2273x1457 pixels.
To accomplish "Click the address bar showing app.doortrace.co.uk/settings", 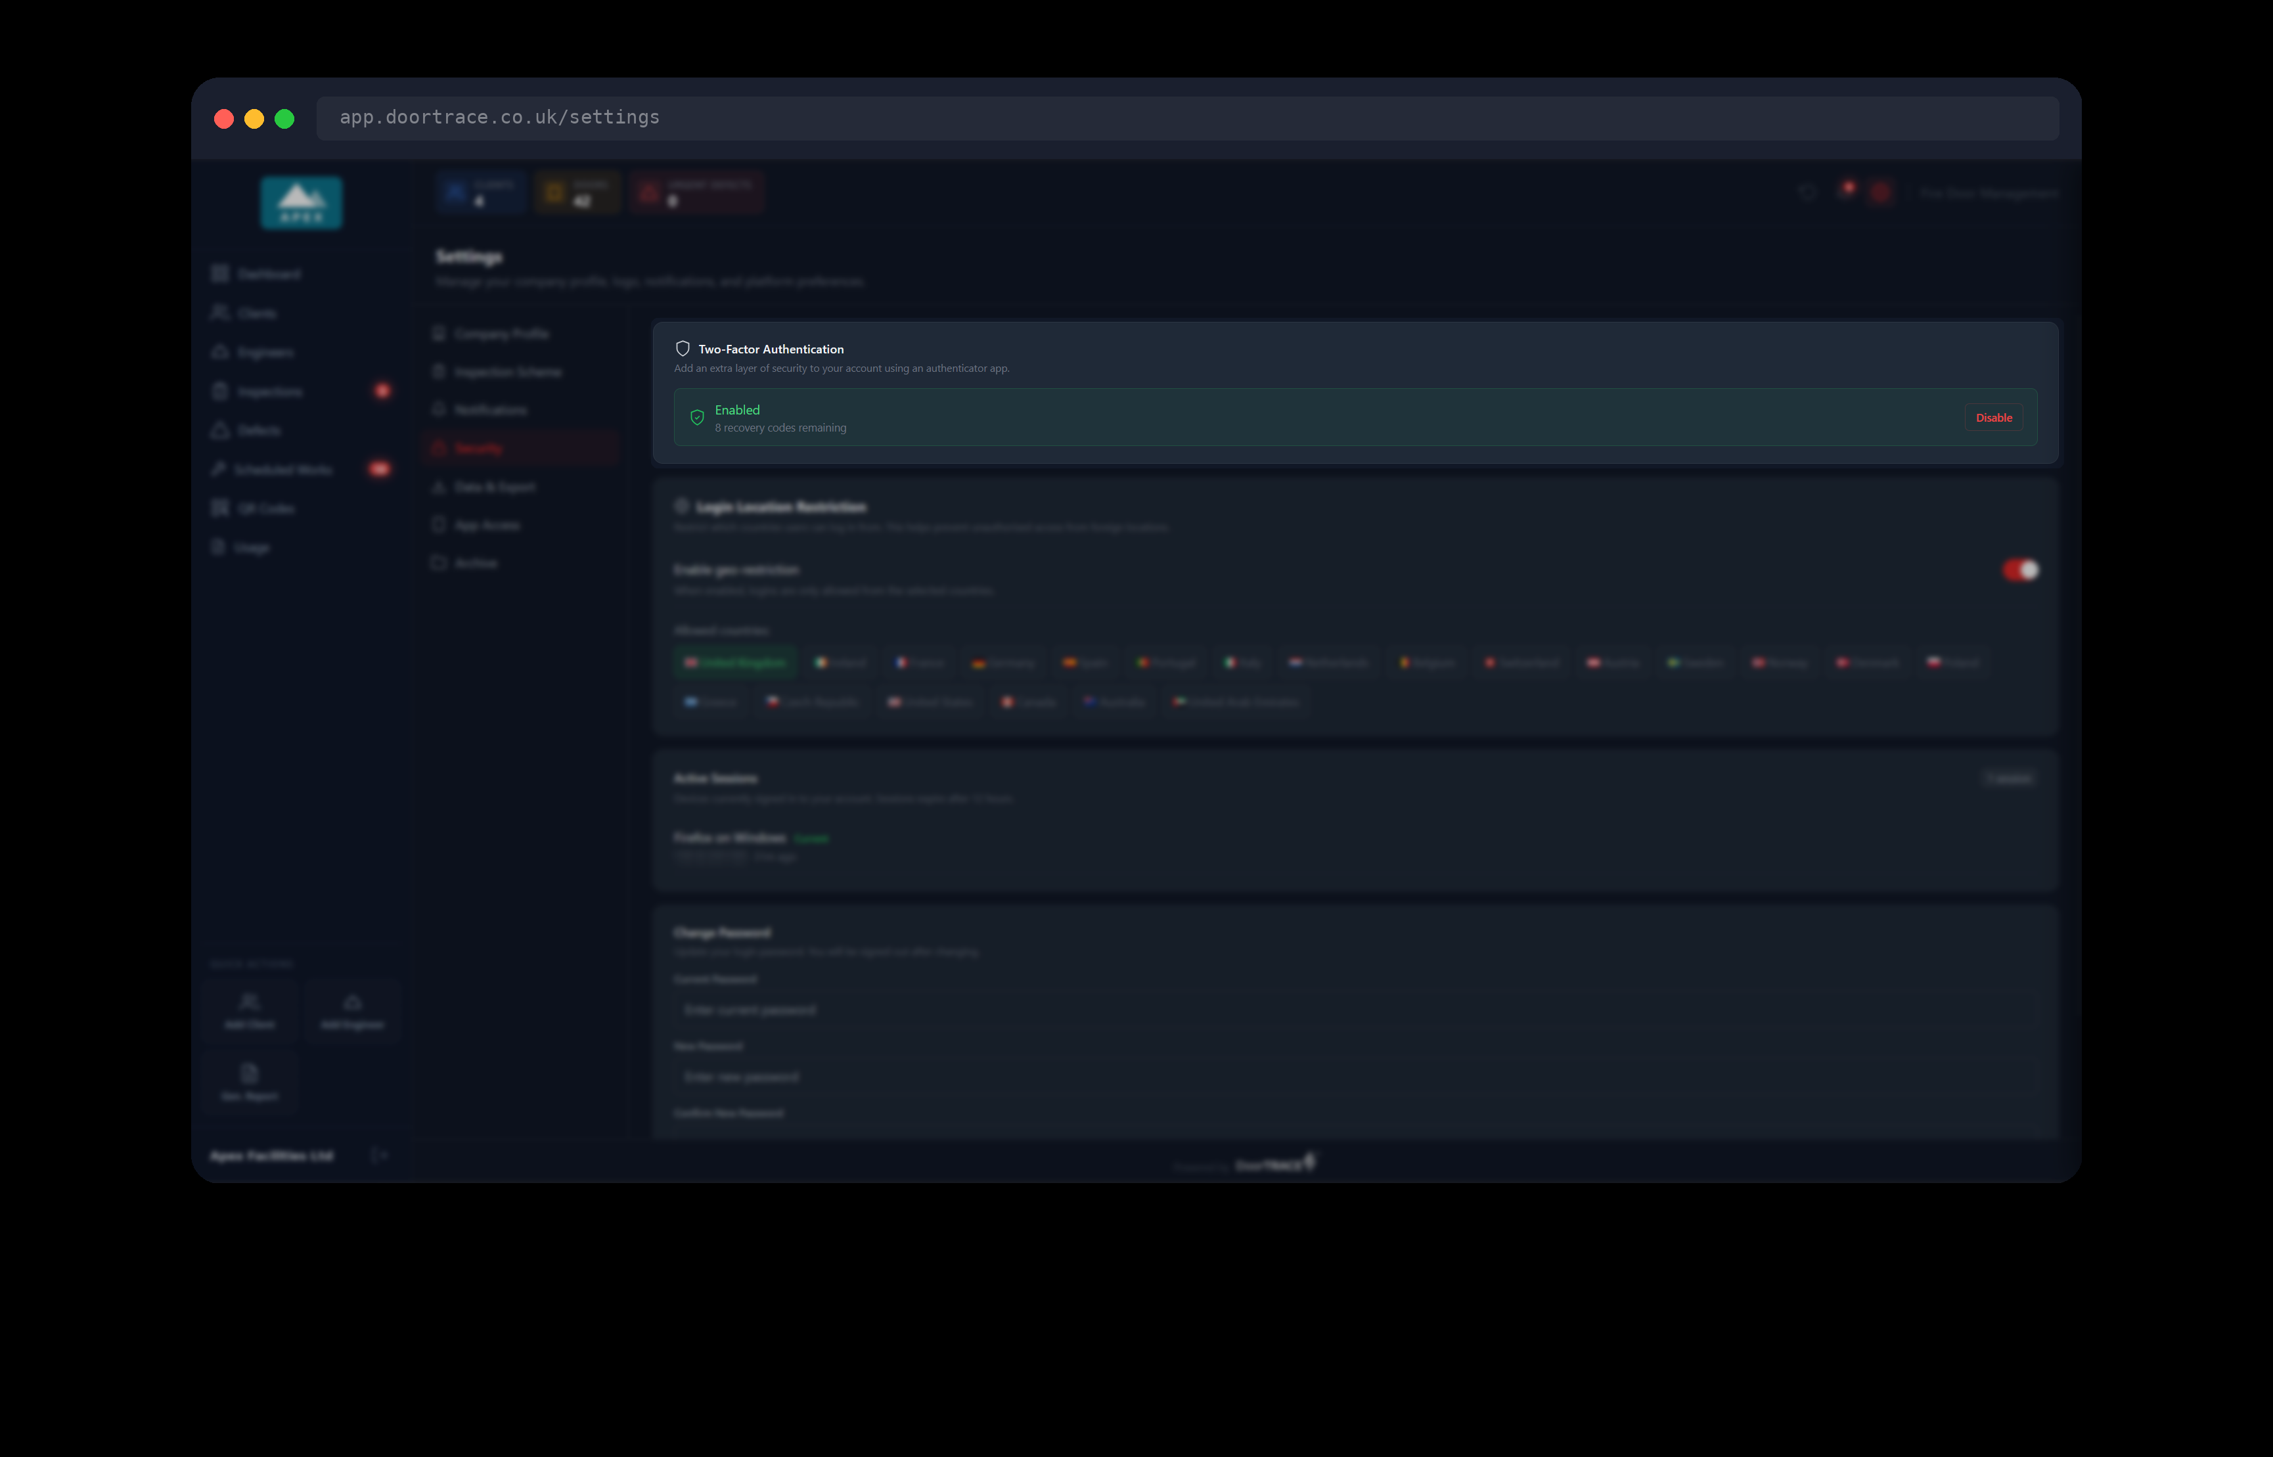I will [1187, 118].
